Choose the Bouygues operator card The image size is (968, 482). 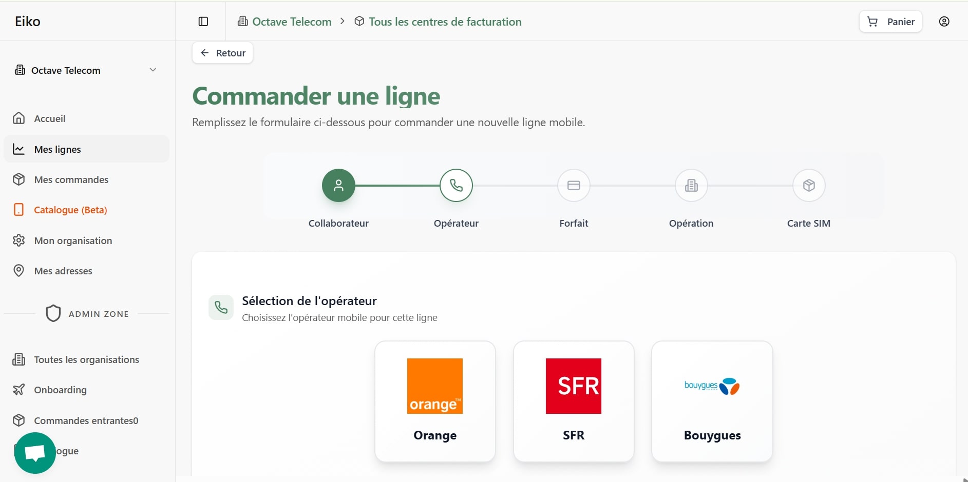712,401
